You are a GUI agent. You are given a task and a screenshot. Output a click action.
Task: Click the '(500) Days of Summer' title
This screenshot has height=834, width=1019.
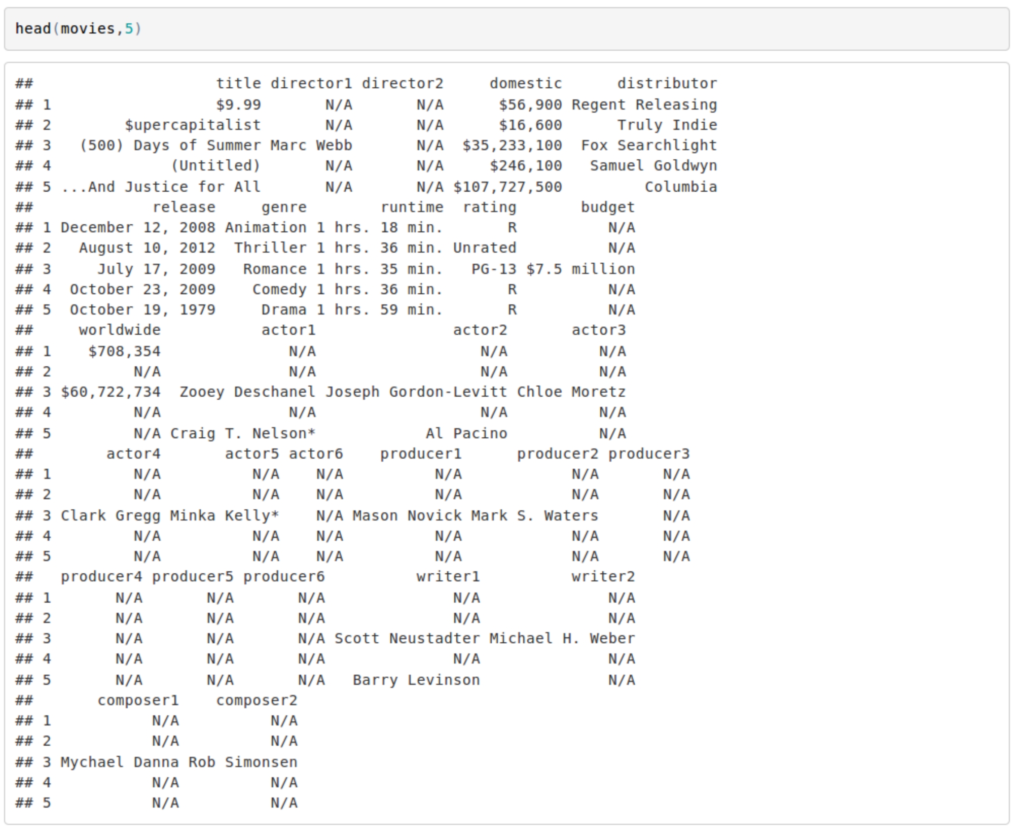pos(170,146)
